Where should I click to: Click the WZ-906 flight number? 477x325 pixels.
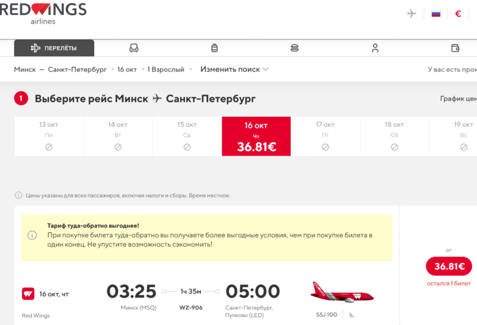click(191, 308)
